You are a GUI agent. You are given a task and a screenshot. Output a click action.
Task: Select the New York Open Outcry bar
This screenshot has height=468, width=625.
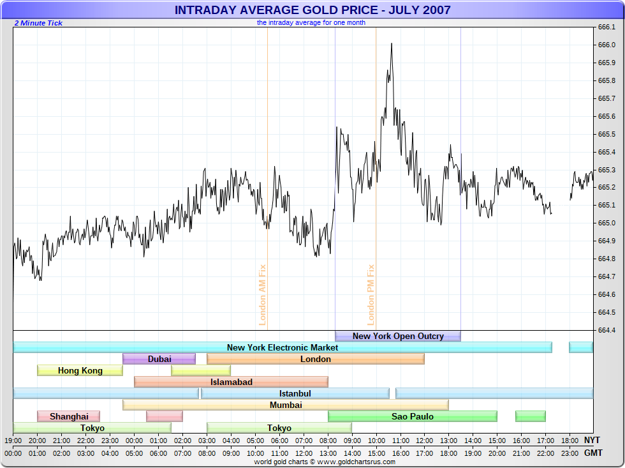397,336
